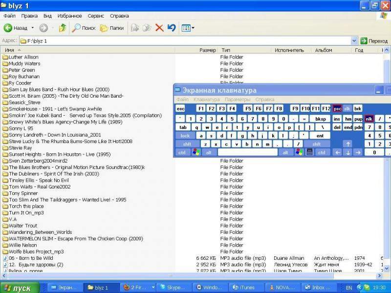Viewport: 391px width, 293px height.
Task: Click the ent key on screen keyboard
Action: coord(320,136)
